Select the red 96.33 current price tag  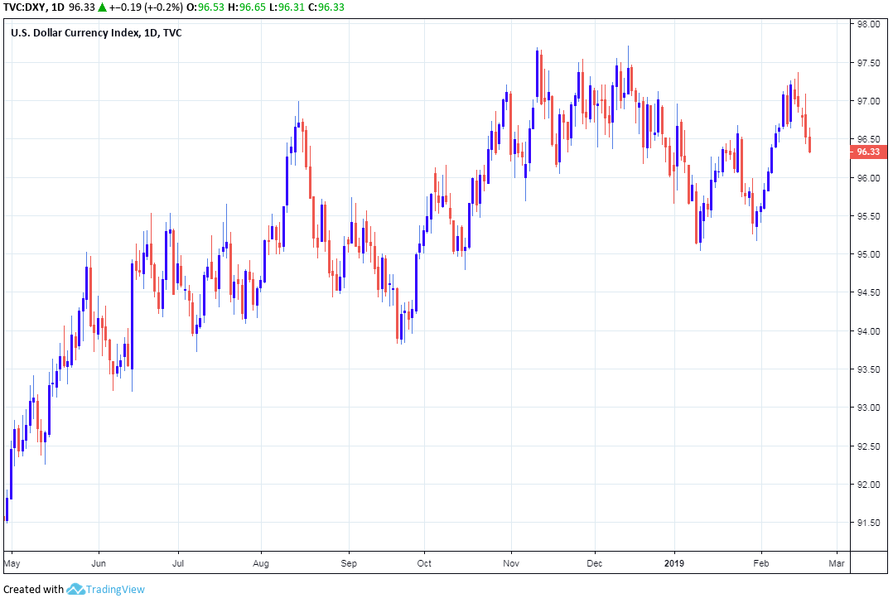click(x=867, y=152)
